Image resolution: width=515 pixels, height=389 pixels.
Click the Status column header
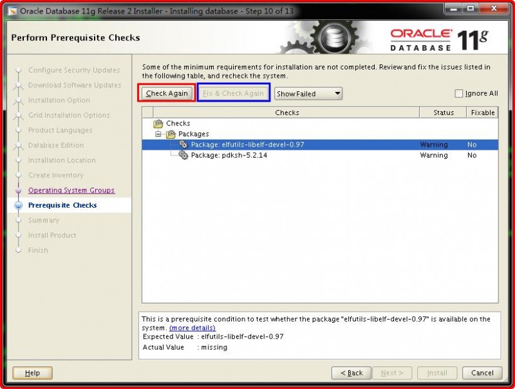444,112
